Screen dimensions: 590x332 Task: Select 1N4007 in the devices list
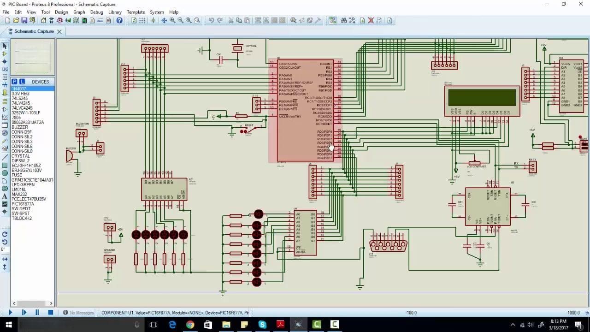coord(32,89)
